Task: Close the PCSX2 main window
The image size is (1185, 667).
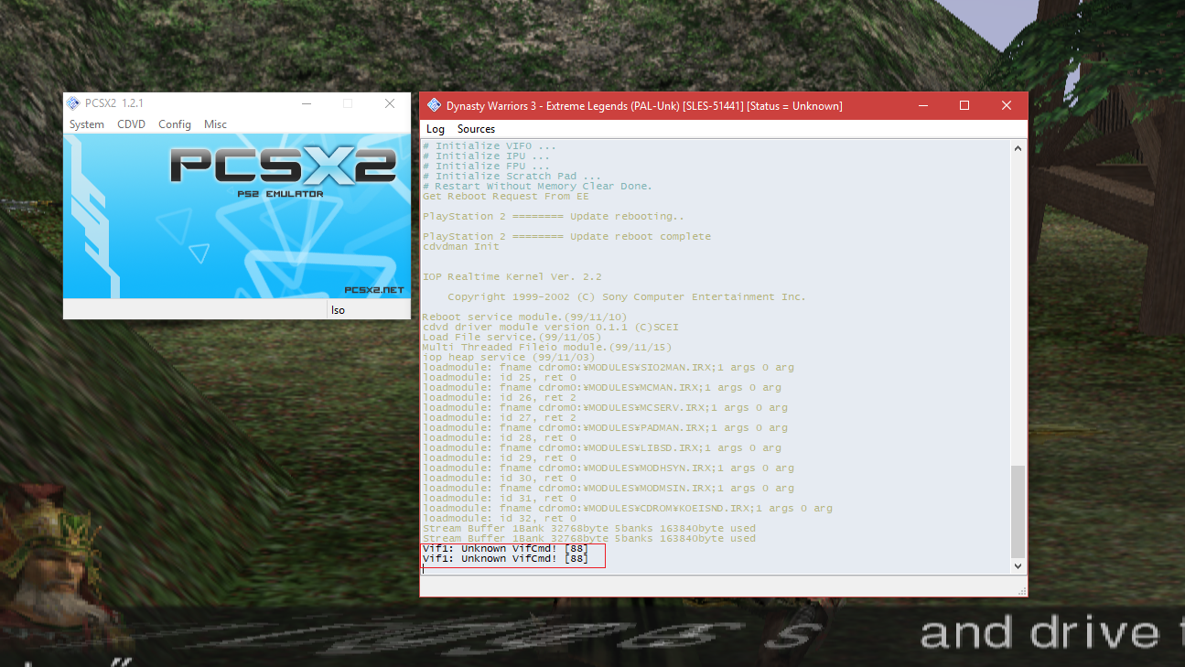Action: (x=390, y=103)
